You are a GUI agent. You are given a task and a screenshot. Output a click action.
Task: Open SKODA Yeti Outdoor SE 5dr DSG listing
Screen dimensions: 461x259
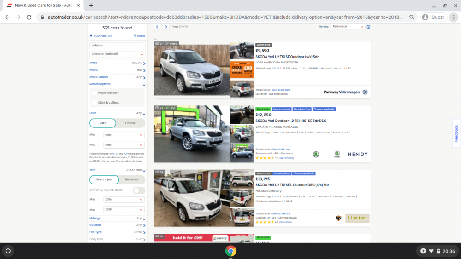(291, 121)
